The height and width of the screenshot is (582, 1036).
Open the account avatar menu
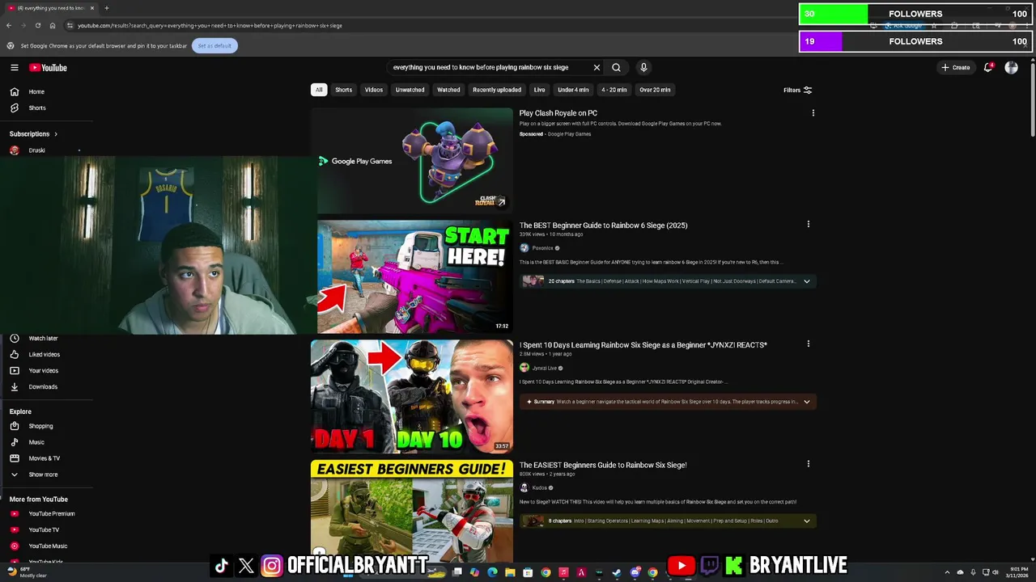coord(1011,68)
